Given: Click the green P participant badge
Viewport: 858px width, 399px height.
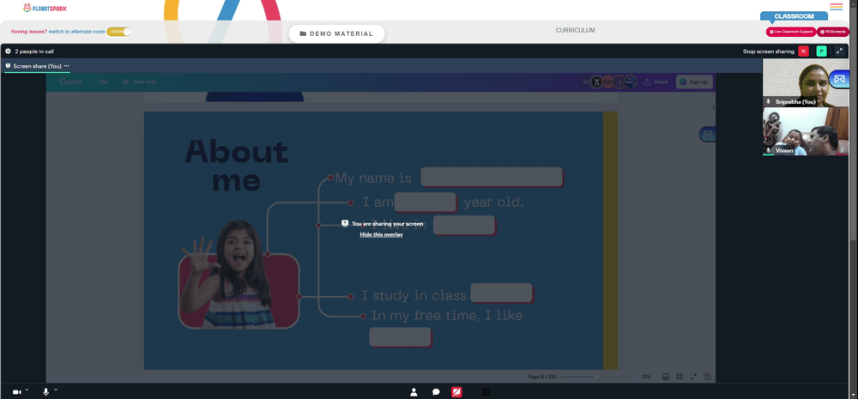Looking at the screenshot, I should [x=821, y=51].
